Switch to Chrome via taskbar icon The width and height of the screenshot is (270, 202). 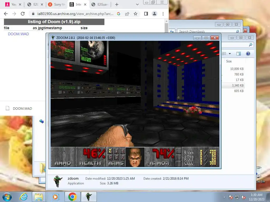(x=72, y=197)
